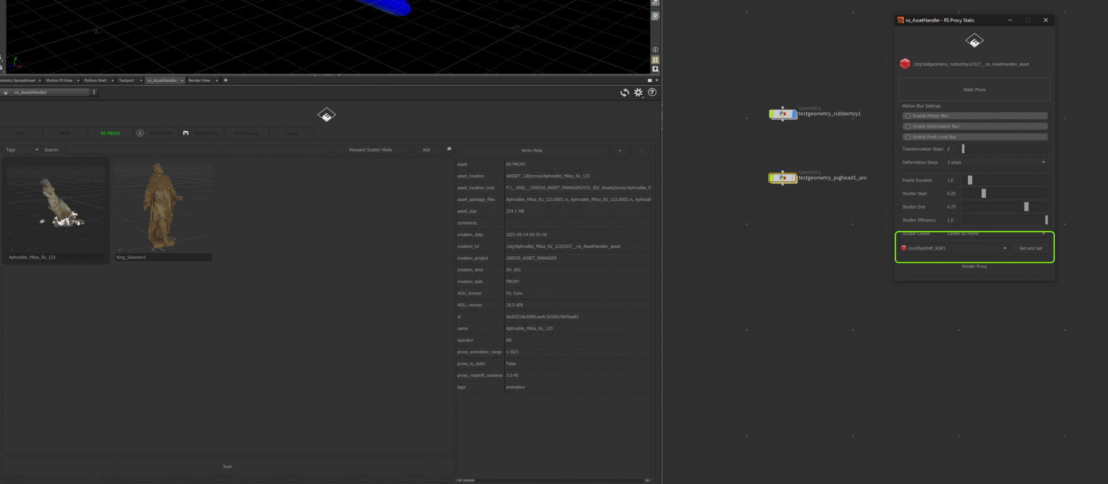
Task: Click the refresh/recook icon above the panel
Action: point(625,92)
